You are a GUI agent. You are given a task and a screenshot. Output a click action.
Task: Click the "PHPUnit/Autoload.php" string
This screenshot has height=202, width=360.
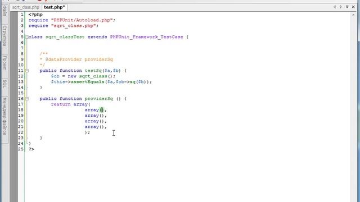(x=82, y=20)
